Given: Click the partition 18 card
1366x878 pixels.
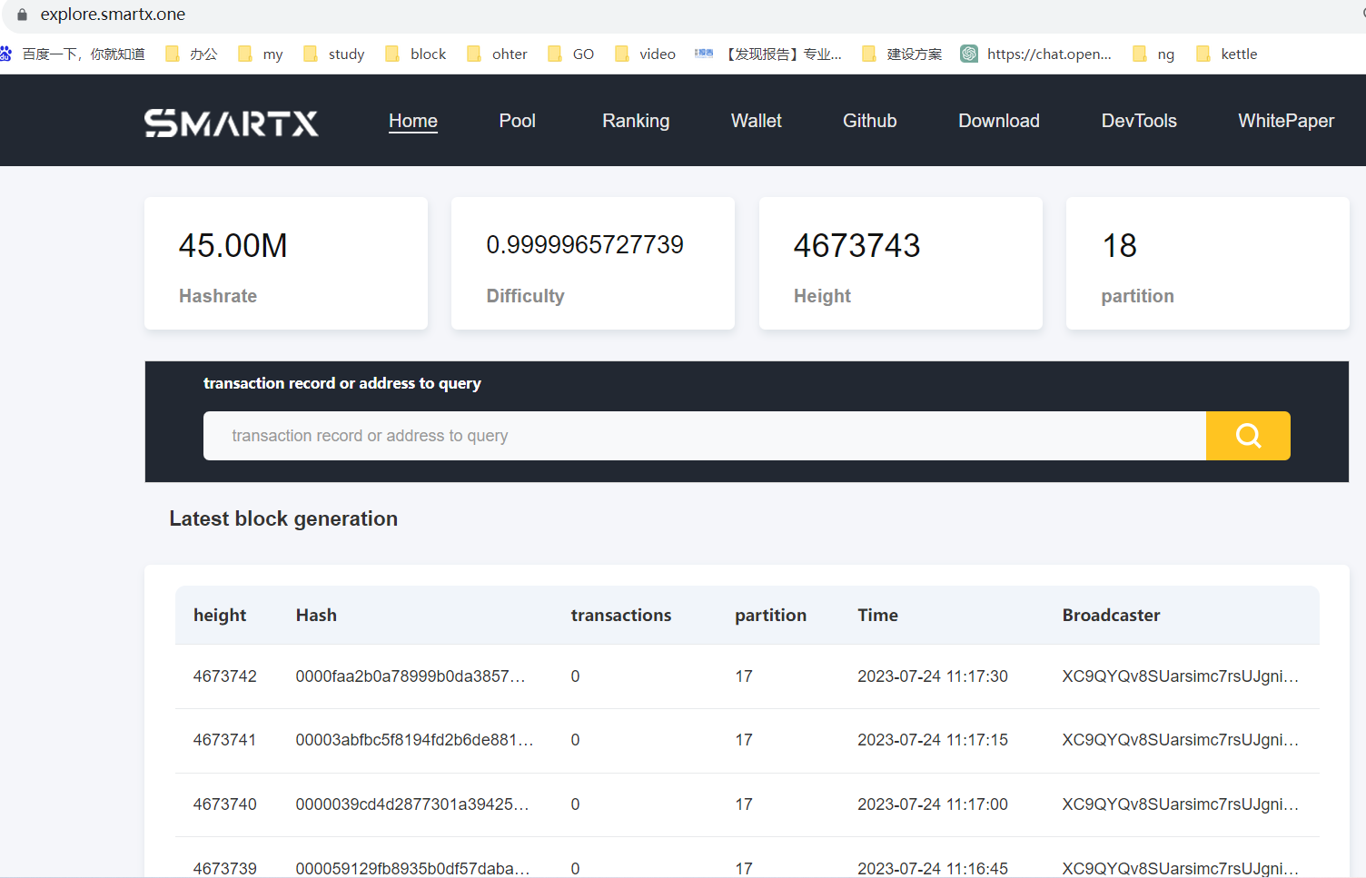Looking at the screenshot, I should [x=1208, y=263].
